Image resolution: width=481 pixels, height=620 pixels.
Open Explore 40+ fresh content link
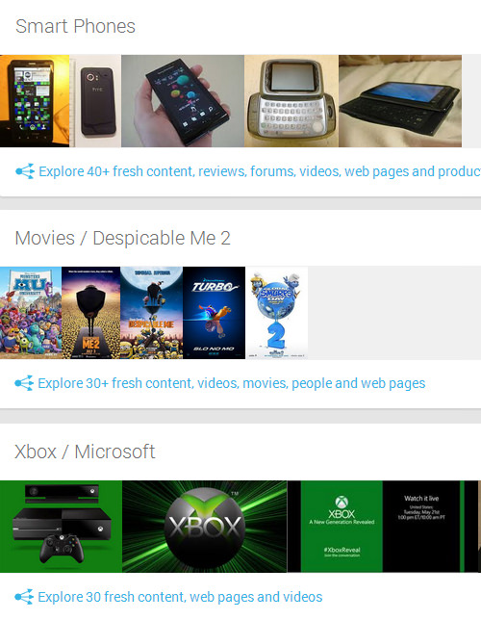[260, 171]
